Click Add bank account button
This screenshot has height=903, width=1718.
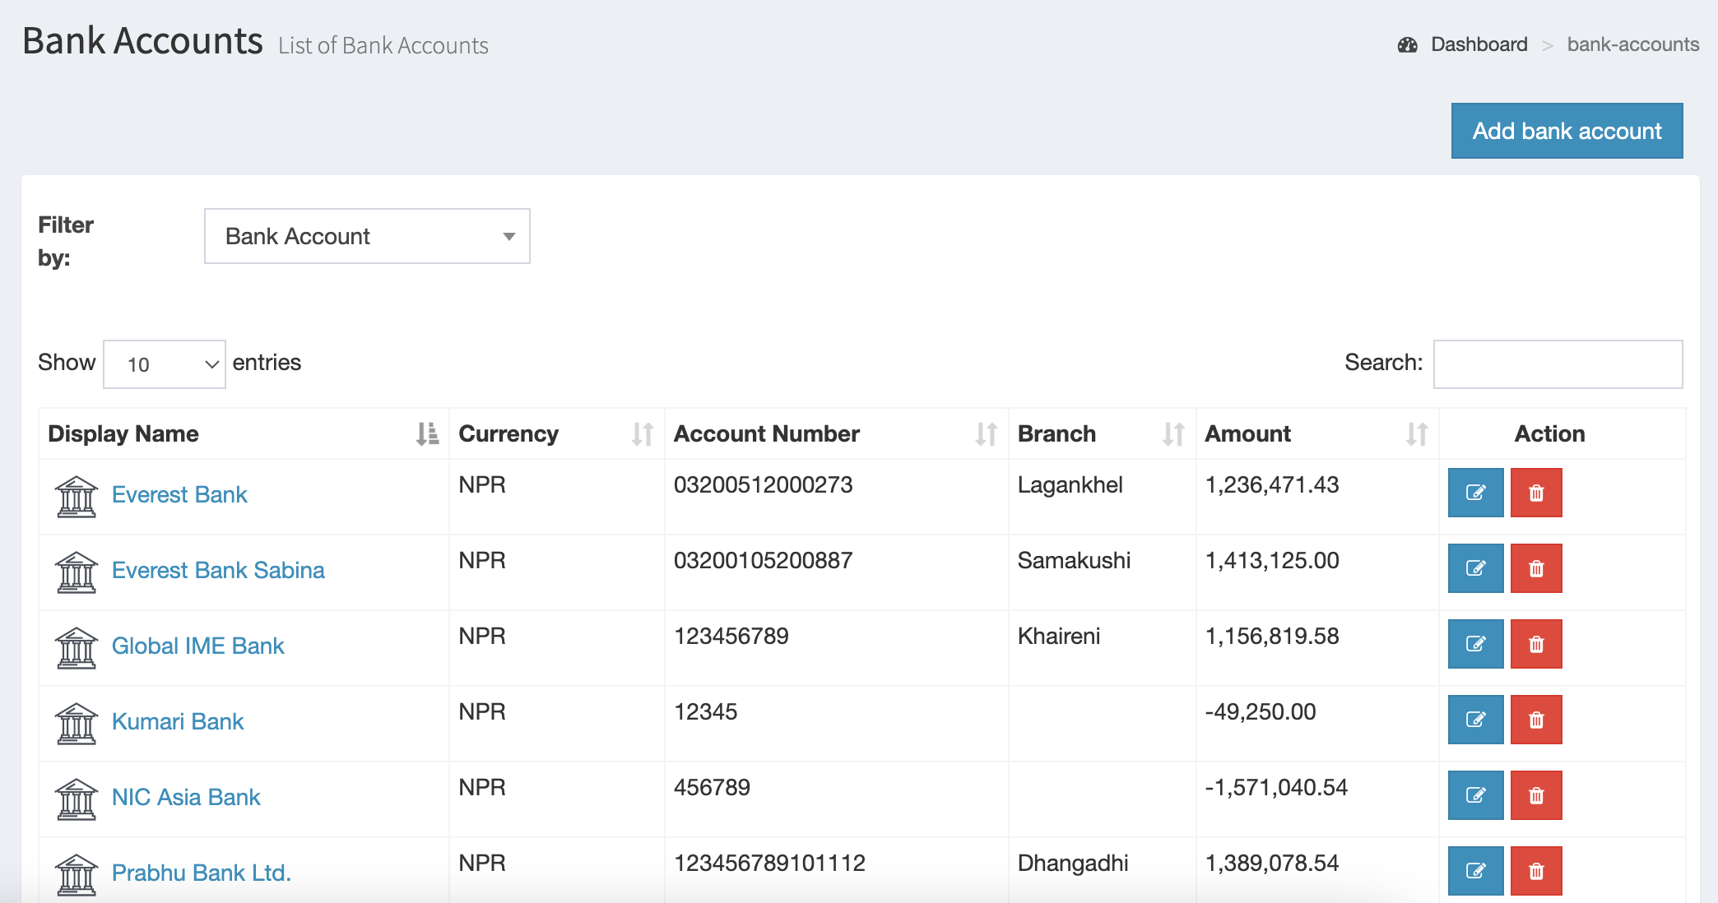[x=1567, y=131]
